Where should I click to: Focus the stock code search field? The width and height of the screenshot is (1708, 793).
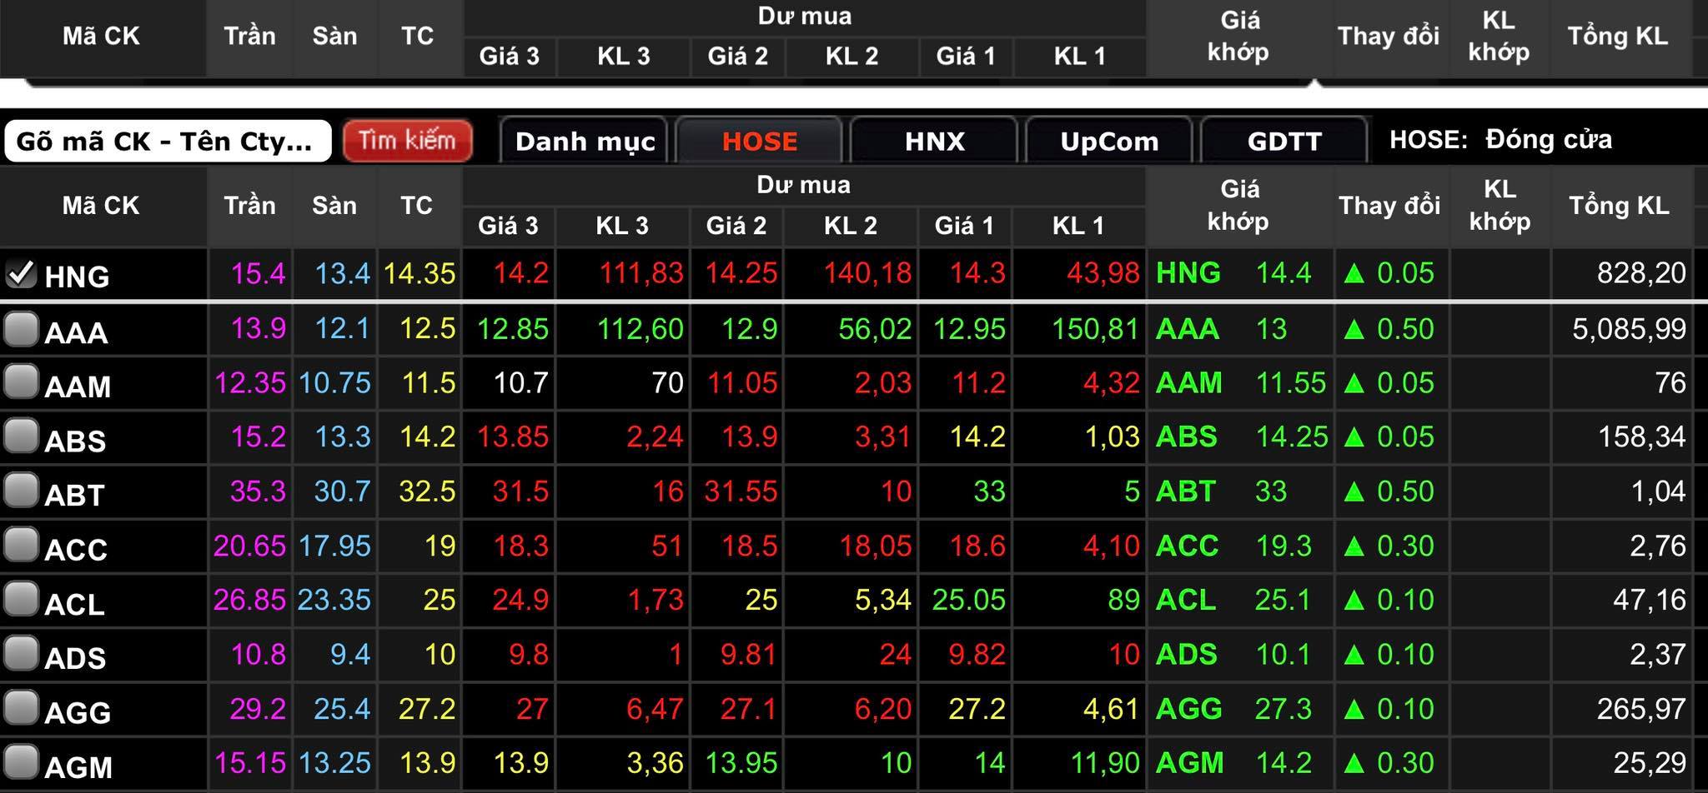pyautogui.click(x=168, y=141)
